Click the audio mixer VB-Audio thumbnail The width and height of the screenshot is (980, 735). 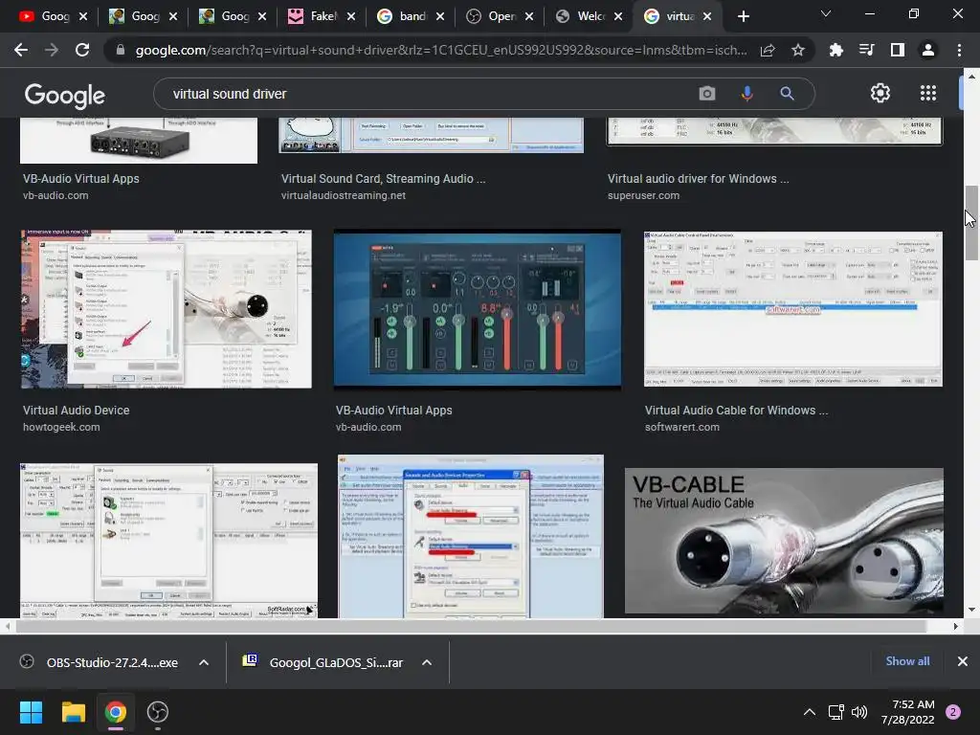tap(477, 309)
